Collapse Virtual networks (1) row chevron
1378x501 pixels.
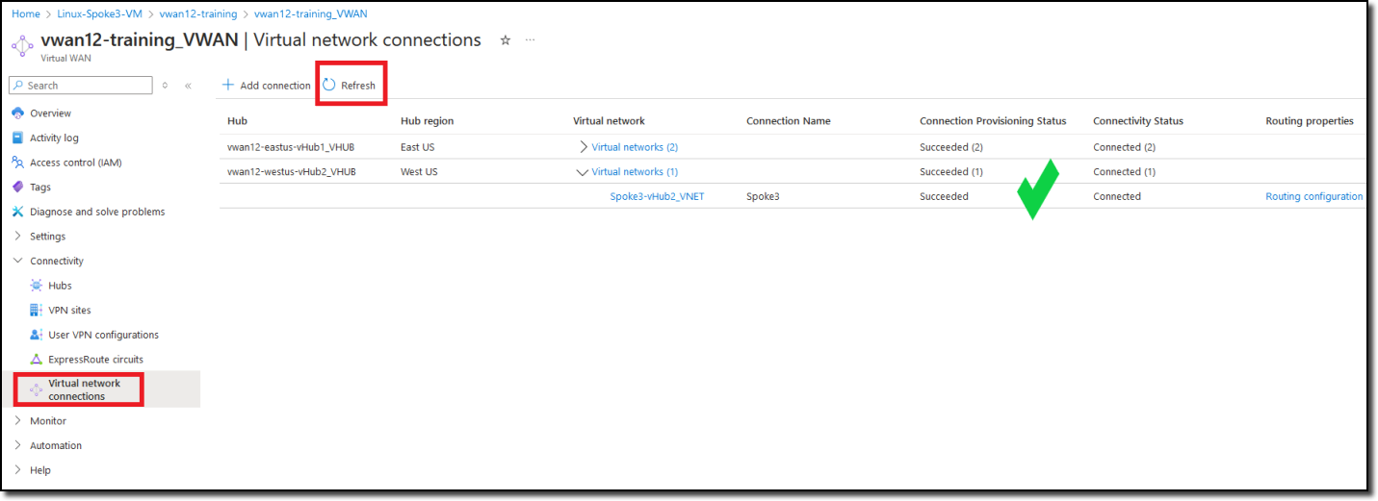(x=582, y=172)
